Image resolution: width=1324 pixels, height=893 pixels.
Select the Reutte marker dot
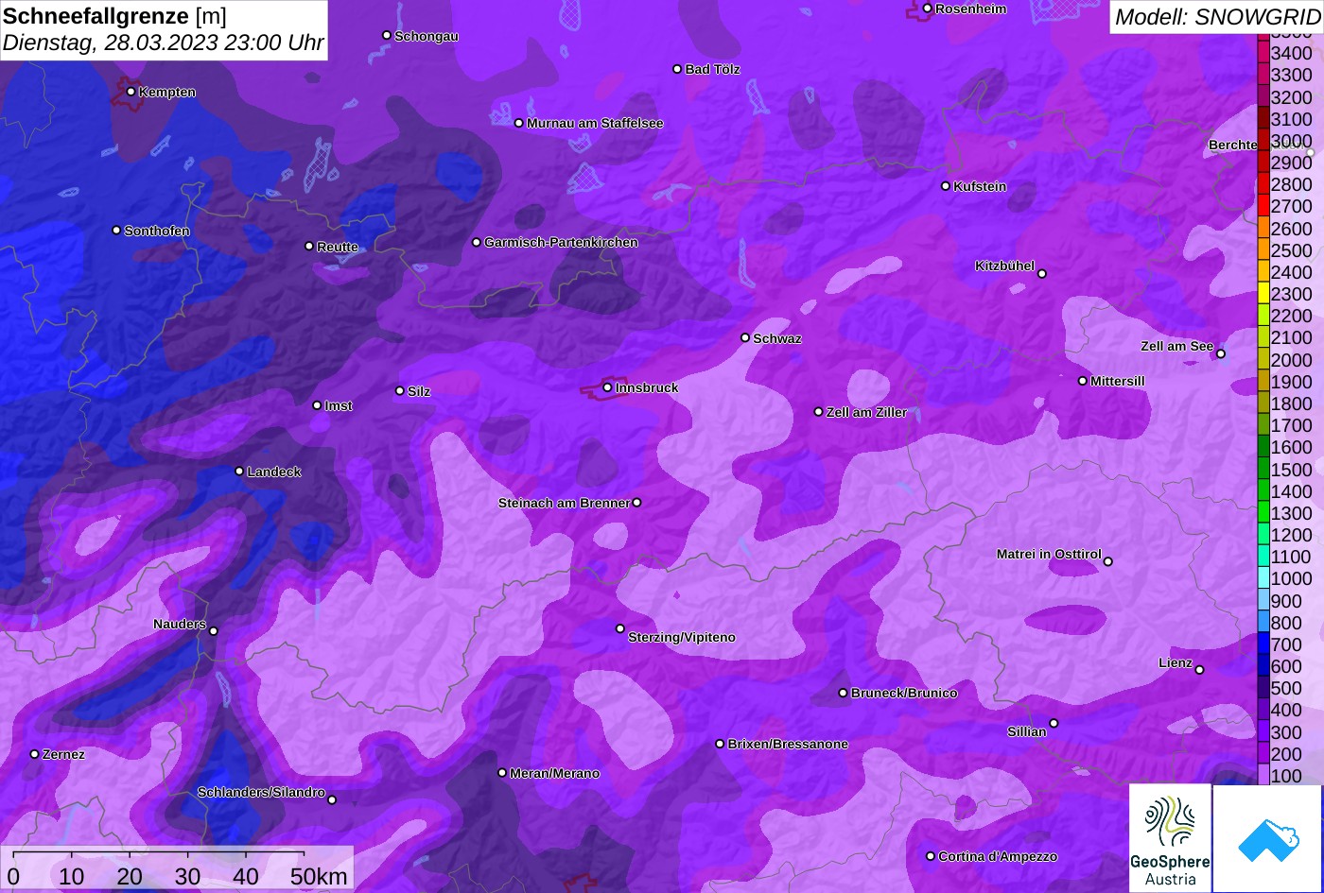pos(308,246)
